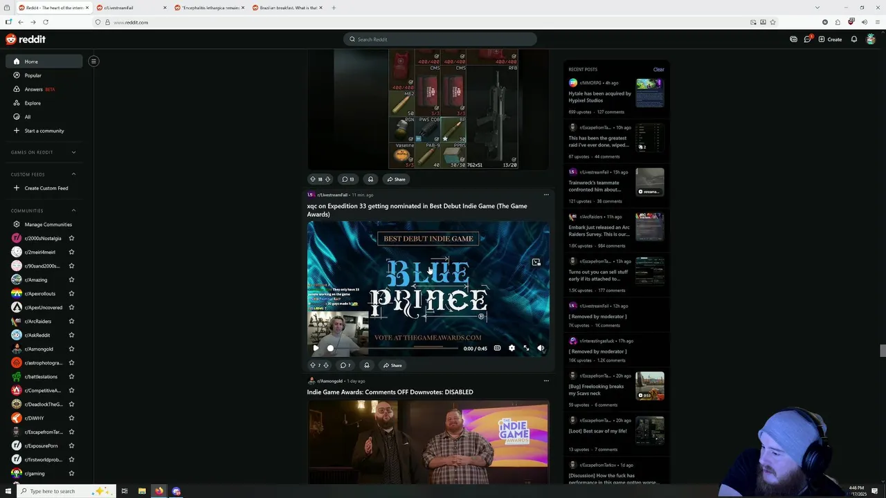886x498 pixels.
Task: Open the notifications bell icon
Action: tap(854, 39)
